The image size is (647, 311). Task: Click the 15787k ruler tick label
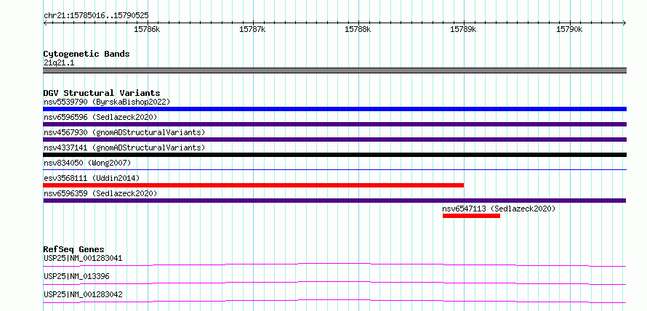click(x=252, y=29)
